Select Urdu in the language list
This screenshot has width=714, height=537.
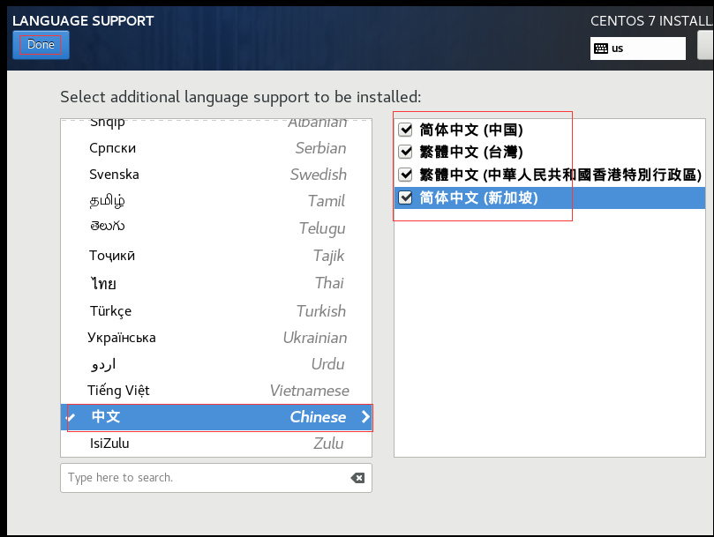pyautogui.click(x=216, y=364)
